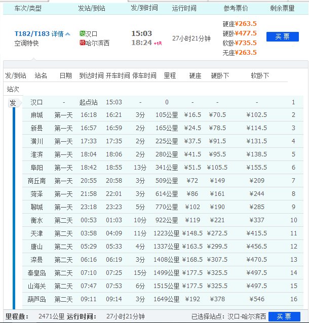Select the 麻城 station row
The height and width of the screenshot is (323, 309).
163,115
